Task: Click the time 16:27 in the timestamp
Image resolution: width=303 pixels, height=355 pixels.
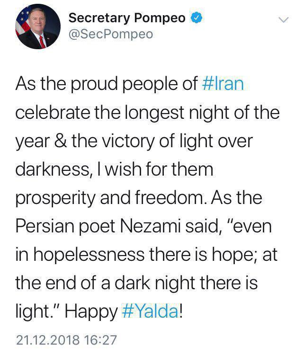Action: tap(100, 340)
